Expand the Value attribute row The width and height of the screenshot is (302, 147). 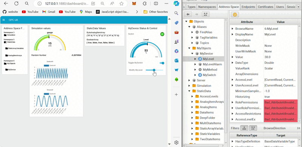(x=233, y=57)
